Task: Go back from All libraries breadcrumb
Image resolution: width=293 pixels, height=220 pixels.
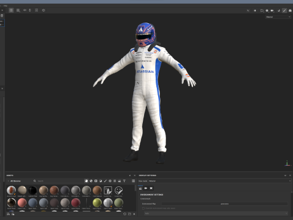Action: [8, 181]
